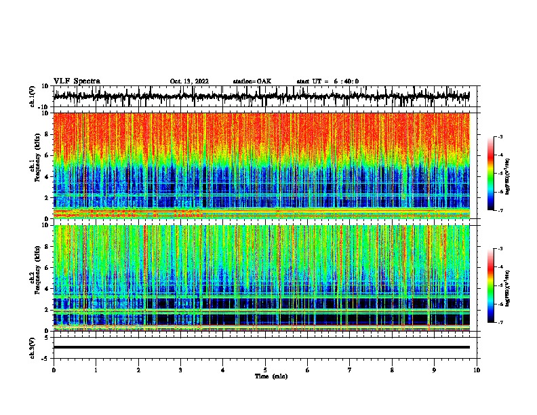Click the "station=GAK" label

[252, 81]
